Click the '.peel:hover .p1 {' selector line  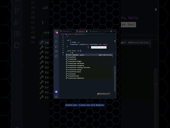[x=74, y=51]
